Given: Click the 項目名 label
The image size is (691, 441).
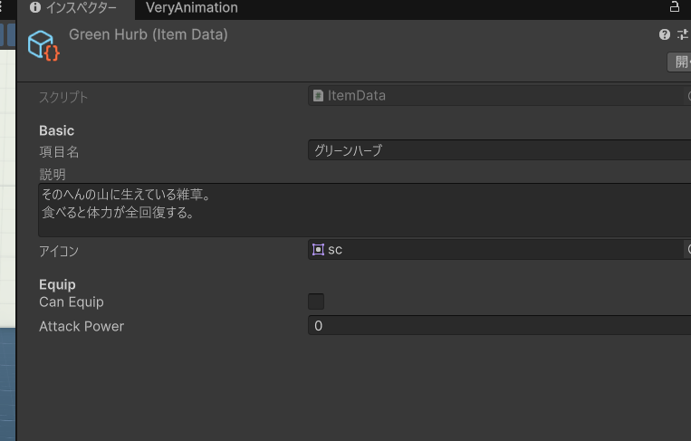Looking at the screenshot, I should [x=59, y=152].
